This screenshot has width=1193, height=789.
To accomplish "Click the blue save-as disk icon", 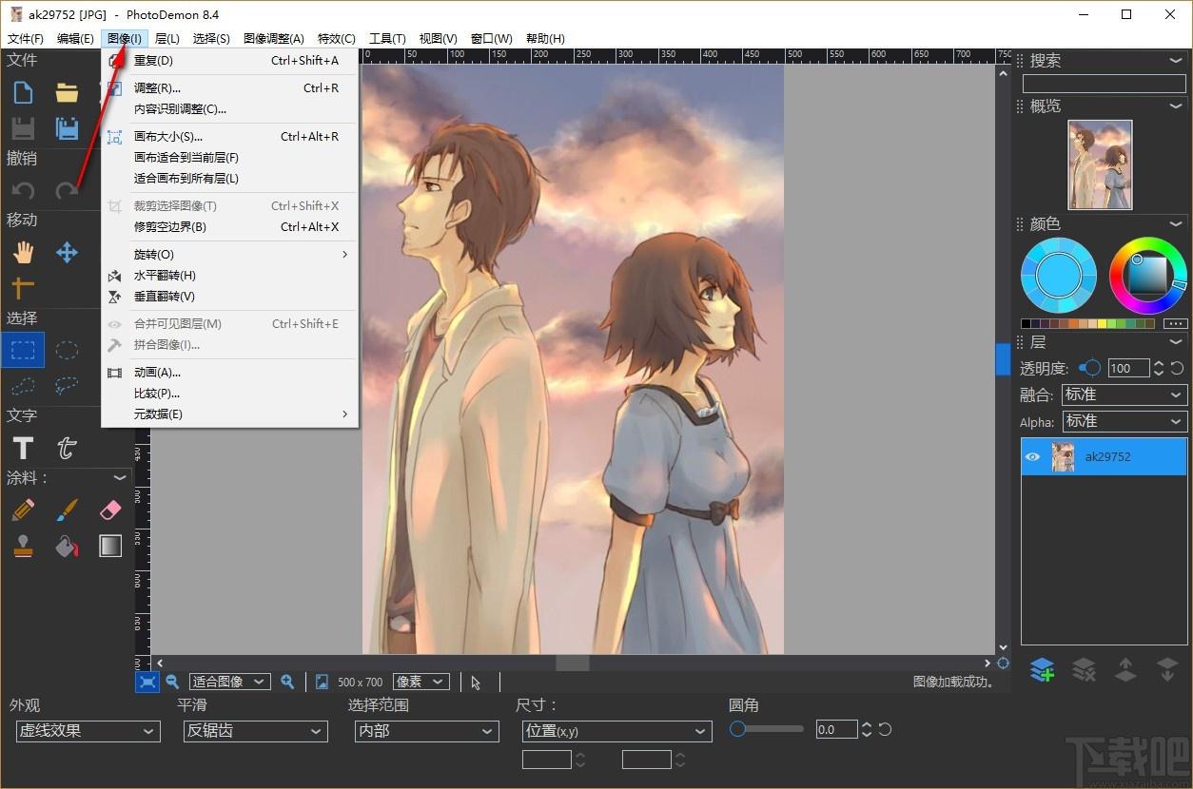I will tap(67, 127).
